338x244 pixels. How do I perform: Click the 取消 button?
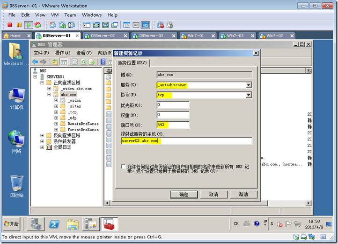[x=213, y=195]
